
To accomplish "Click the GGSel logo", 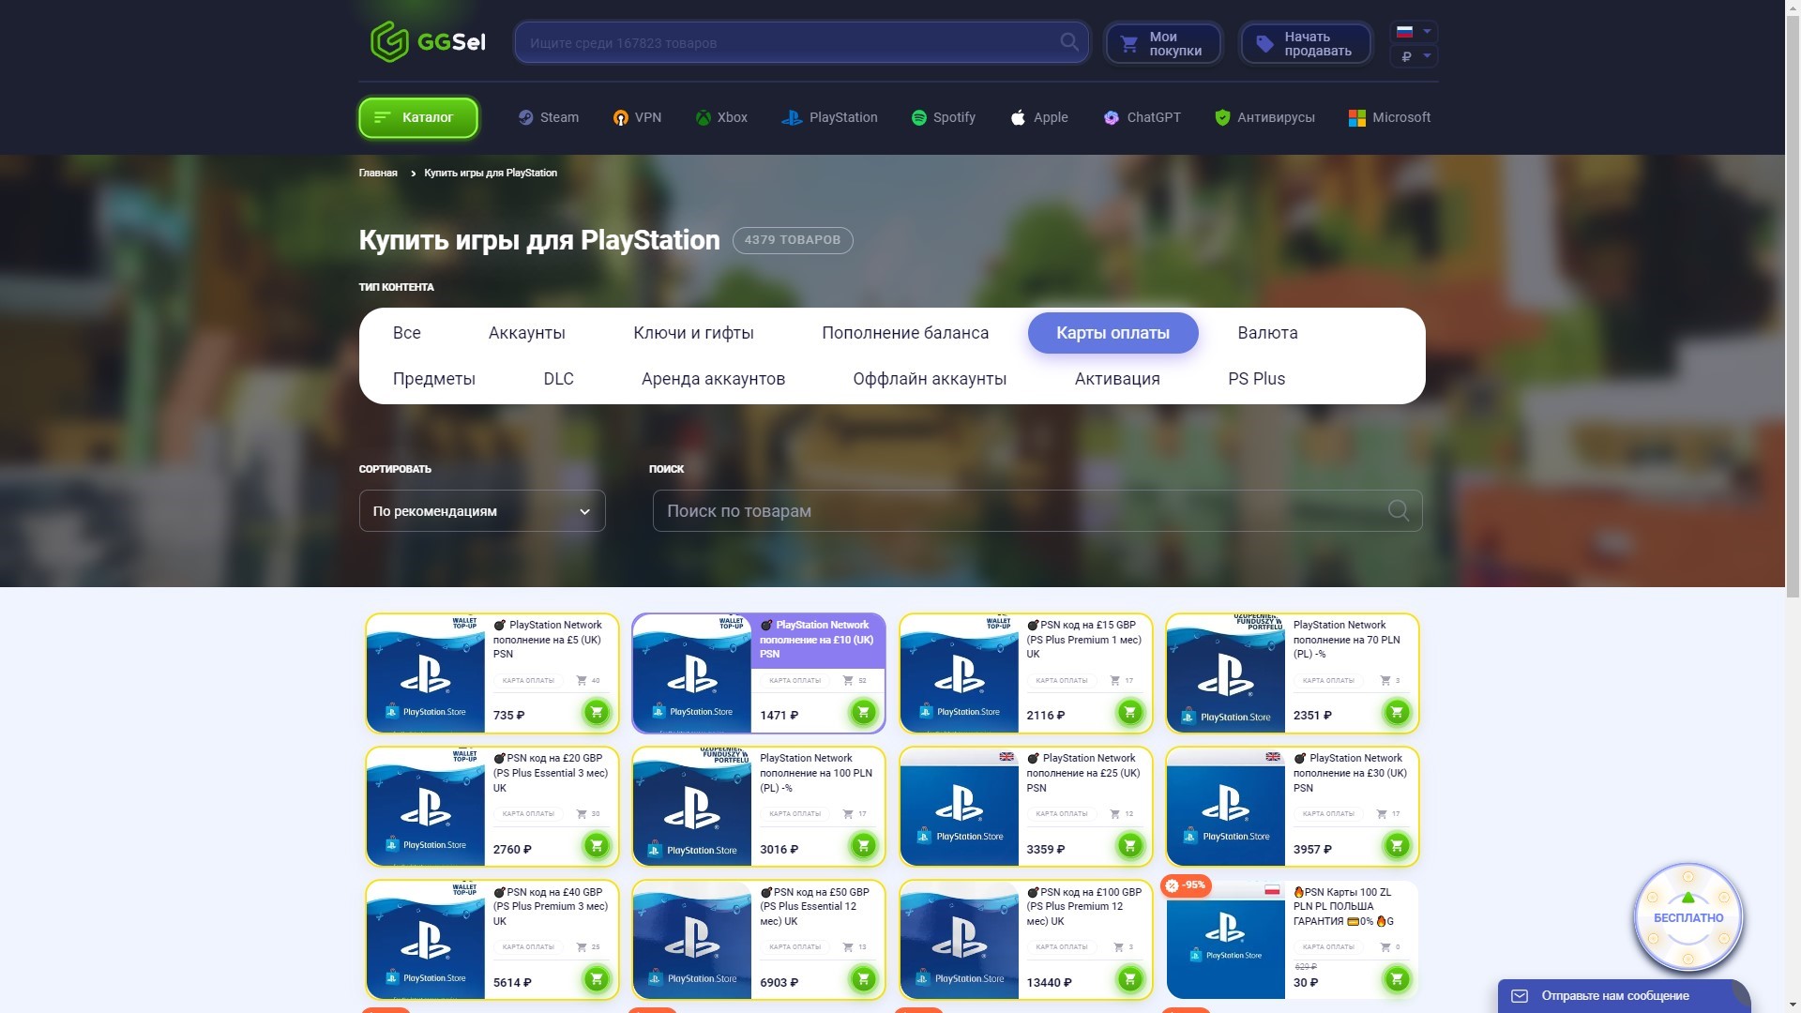I will coord(428,42).
